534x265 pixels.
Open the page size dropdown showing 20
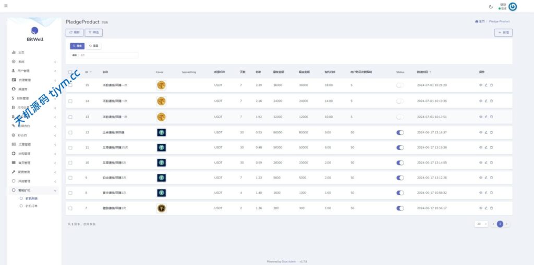pos(481,224)
